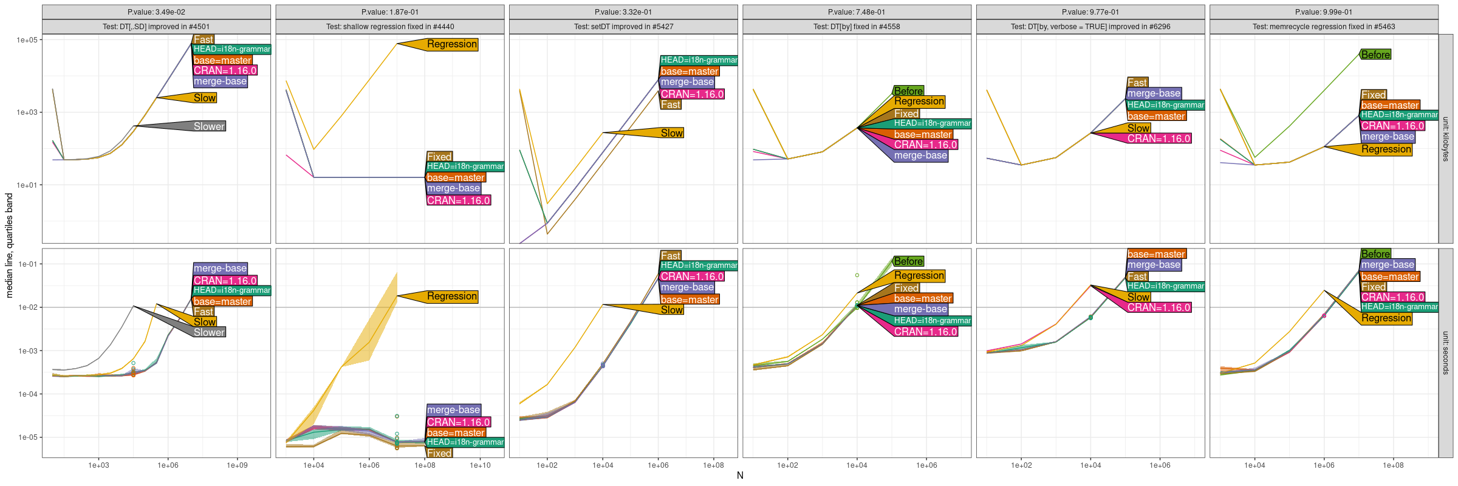Select header 'Test: shallow regression fixed in #4440'

click(x=390, y=27)
